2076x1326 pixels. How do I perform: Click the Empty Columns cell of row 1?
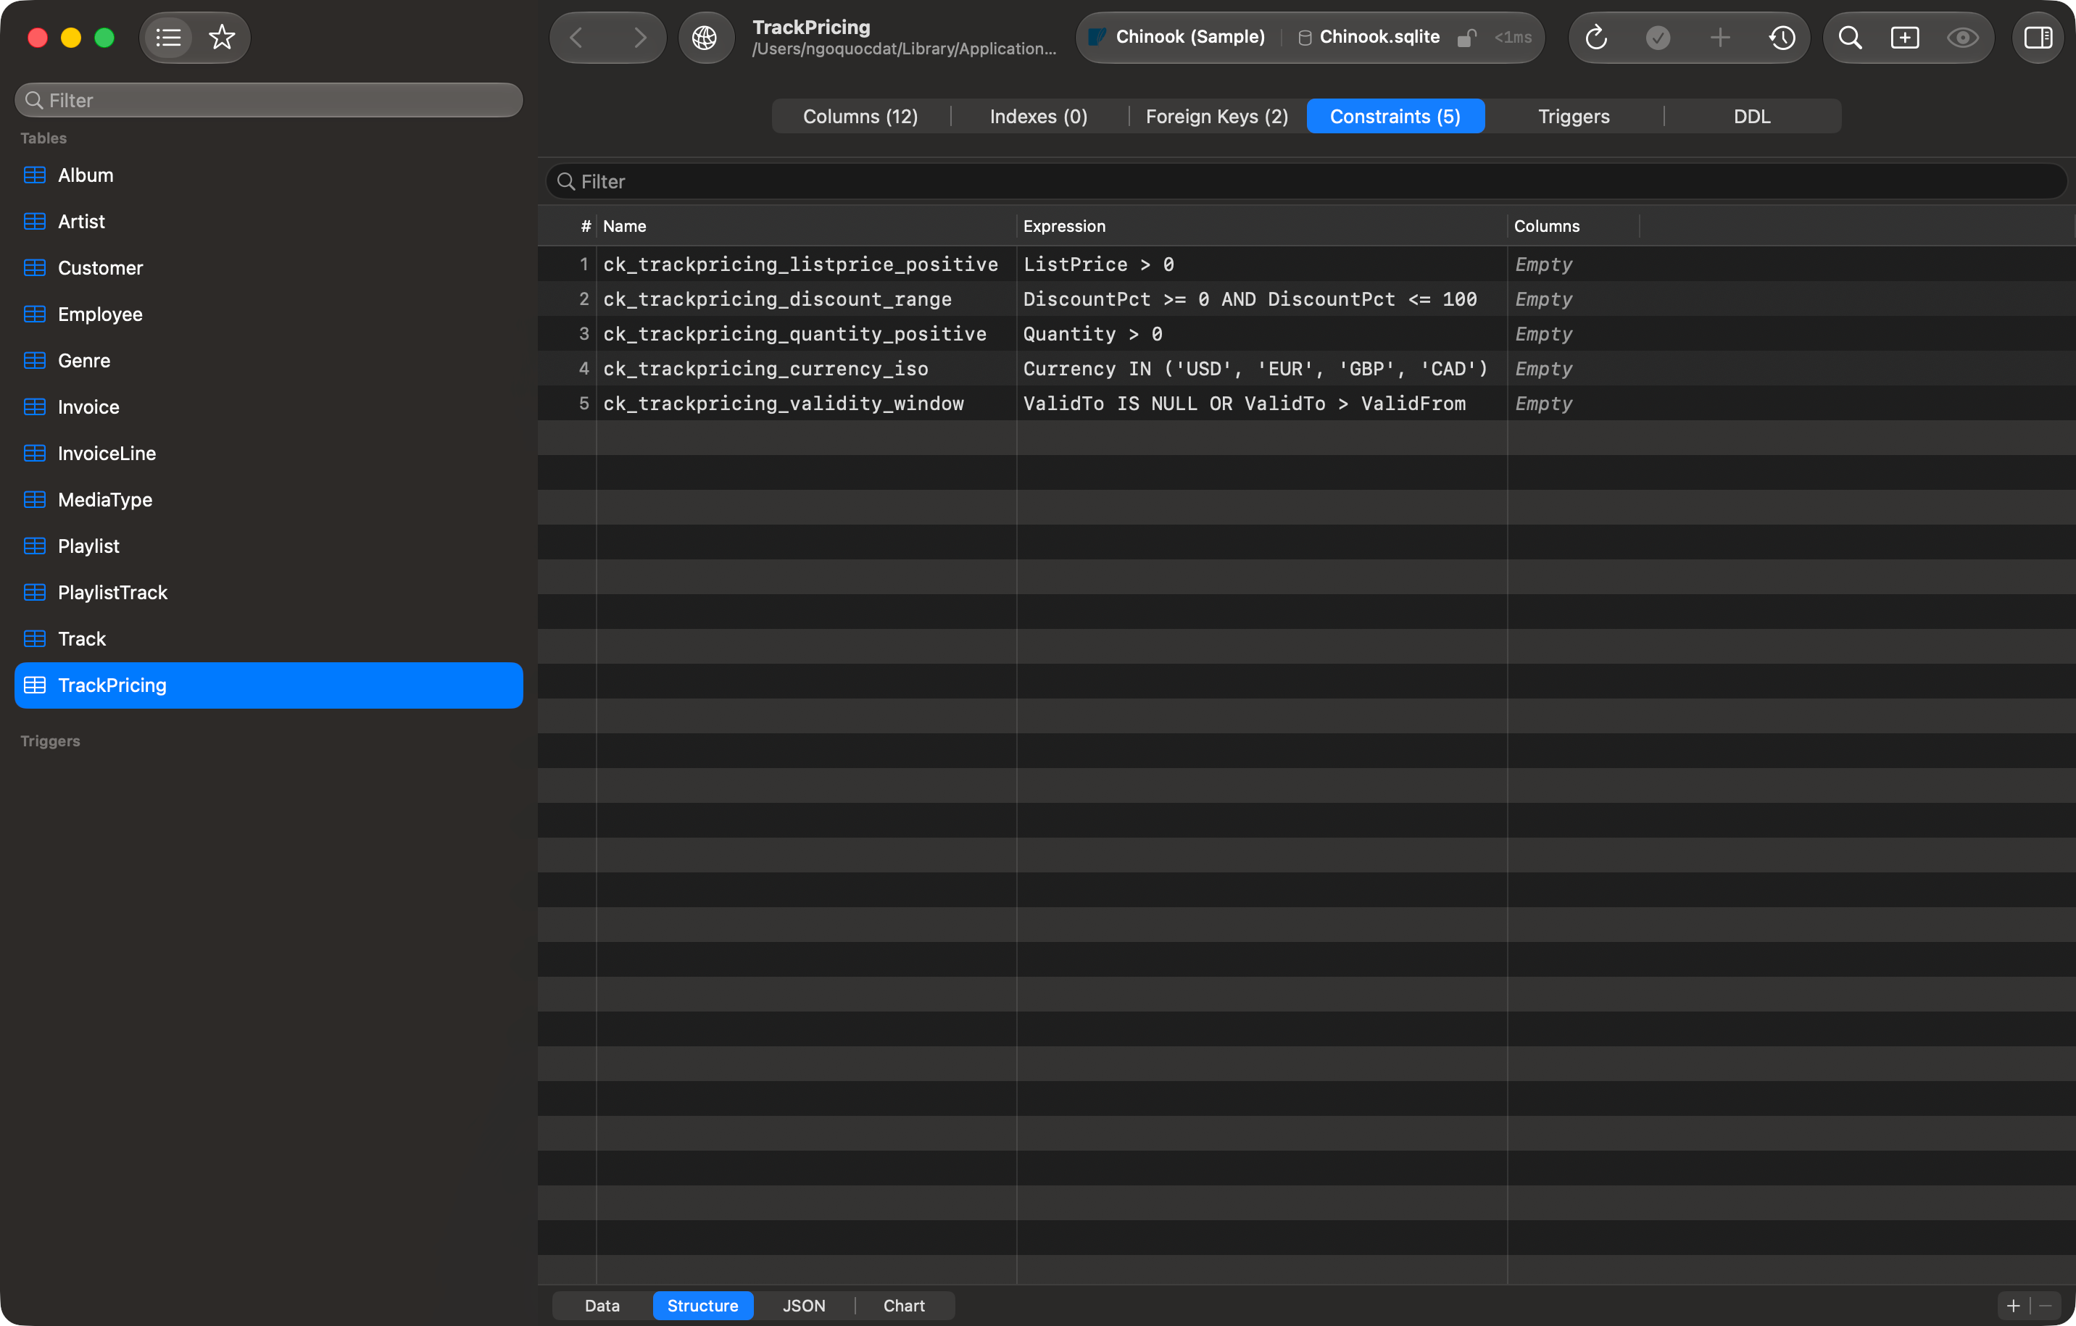[x=1572, y=264]
